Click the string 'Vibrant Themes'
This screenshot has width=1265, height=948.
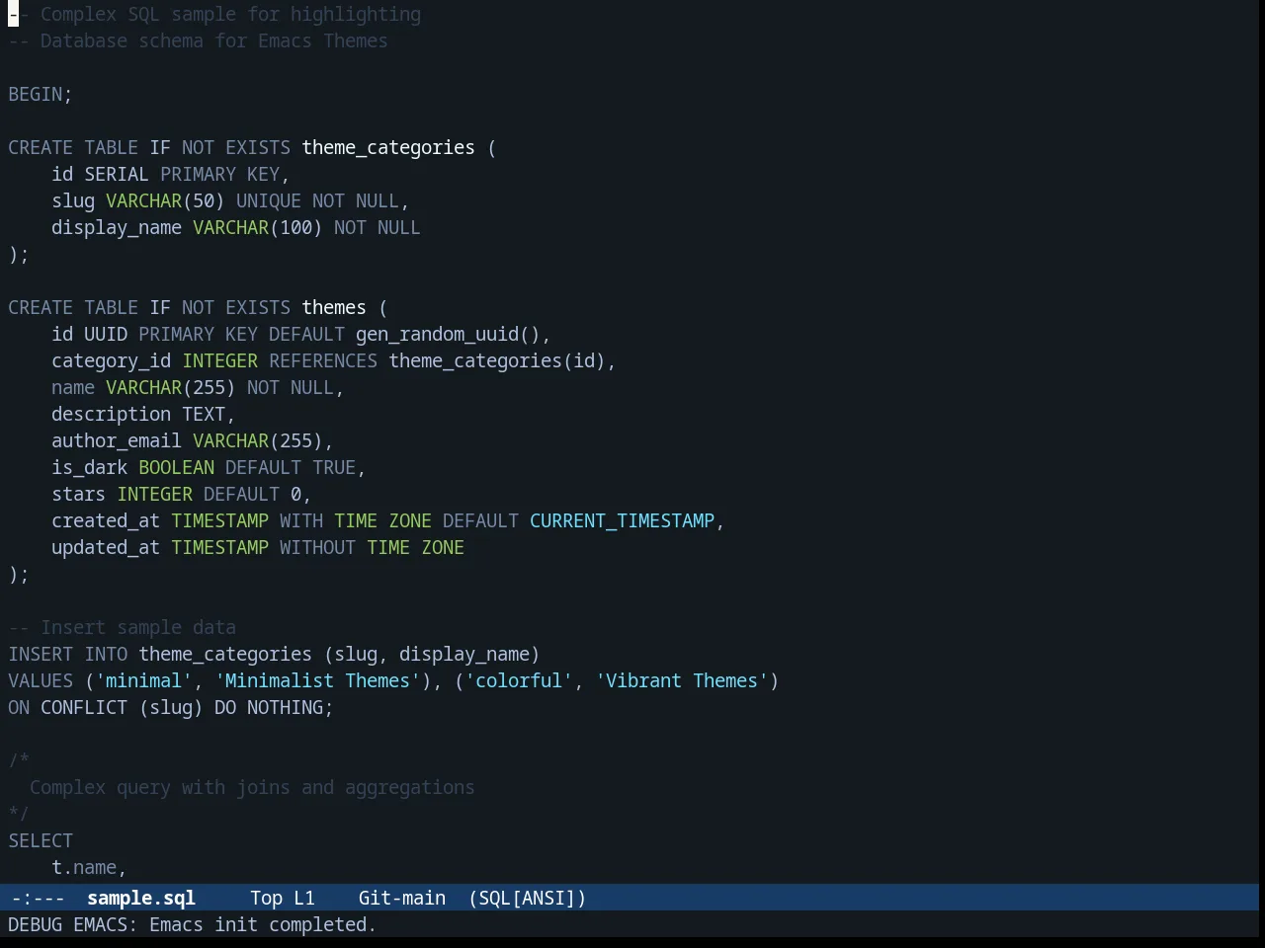682,680
